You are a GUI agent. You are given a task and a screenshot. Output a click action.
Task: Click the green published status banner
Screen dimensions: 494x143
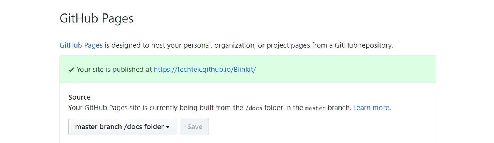click(248, 69)
